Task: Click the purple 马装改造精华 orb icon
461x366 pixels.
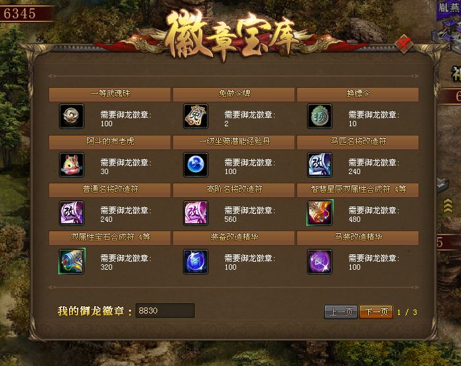Action: [320, 262]
